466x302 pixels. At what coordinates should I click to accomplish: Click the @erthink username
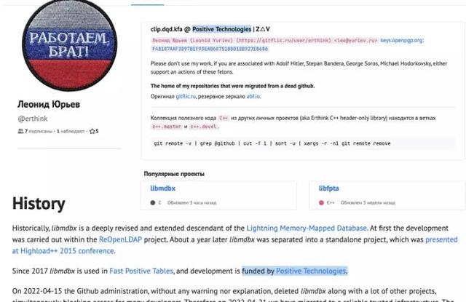pos(27,118)
